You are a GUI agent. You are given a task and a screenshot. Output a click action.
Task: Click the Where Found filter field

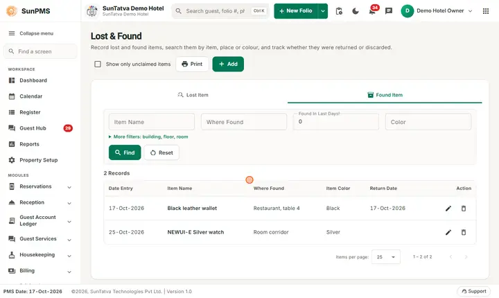tap(244, 122)
